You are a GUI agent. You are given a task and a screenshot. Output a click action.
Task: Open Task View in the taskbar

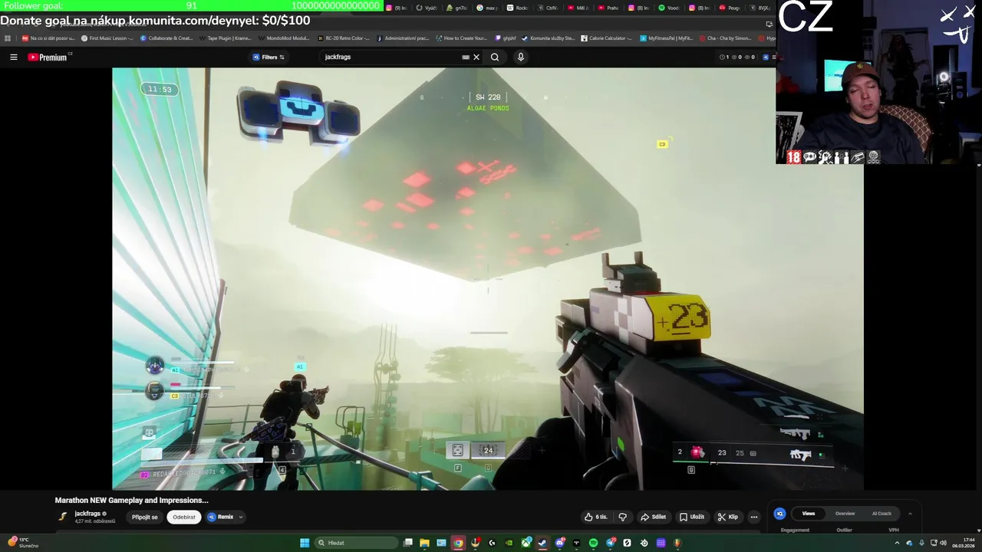pyautogui.click(x=408, y=543)
